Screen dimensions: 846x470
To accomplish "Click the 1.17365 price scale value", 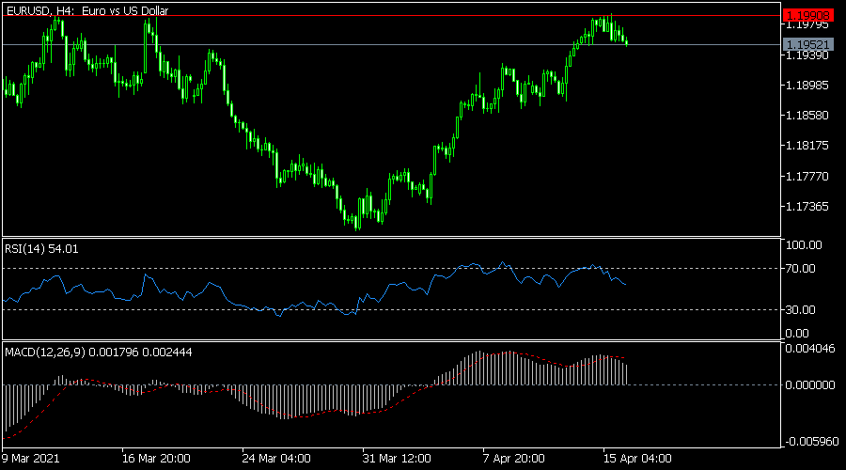I will pos(807,207).
